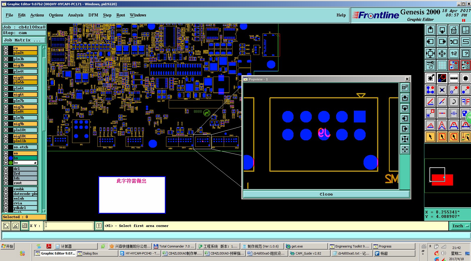The height and width of the screenshot is (261, 471).
Task: Click the rotate arrow tool icon
Action: coord(454,102)
